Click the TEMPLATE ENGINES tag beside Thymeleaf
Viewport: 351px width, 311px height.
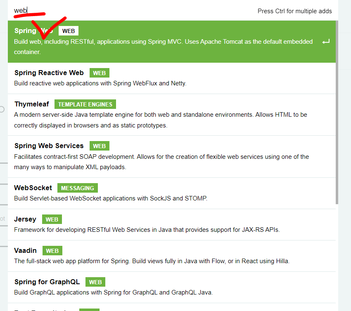click(x=85, y=104)
